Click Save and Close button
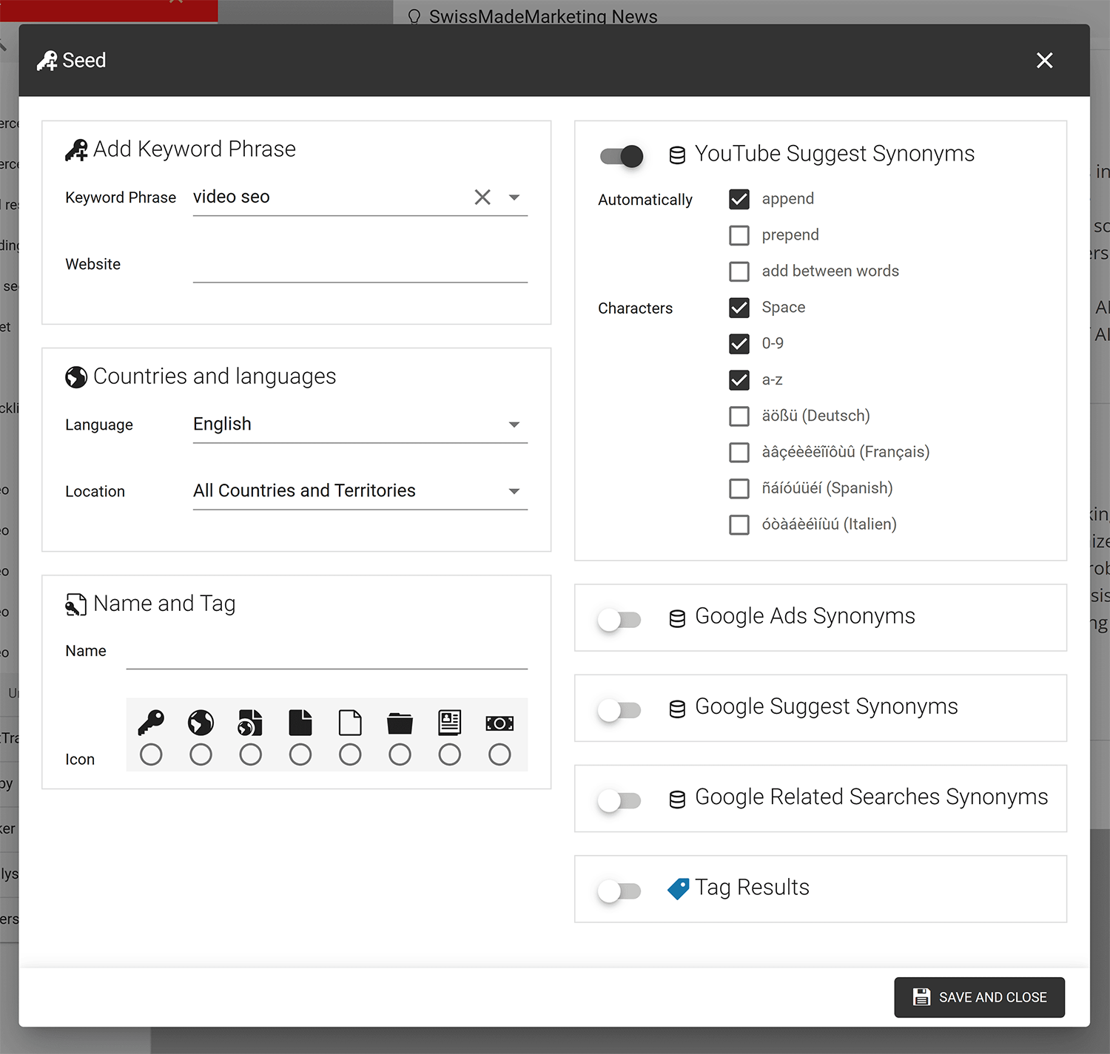Screen dimensions: 1110x1054 tap(979, 997)
